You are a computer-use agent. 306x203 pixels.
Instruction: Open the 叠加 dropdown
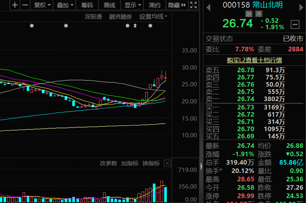65,5
